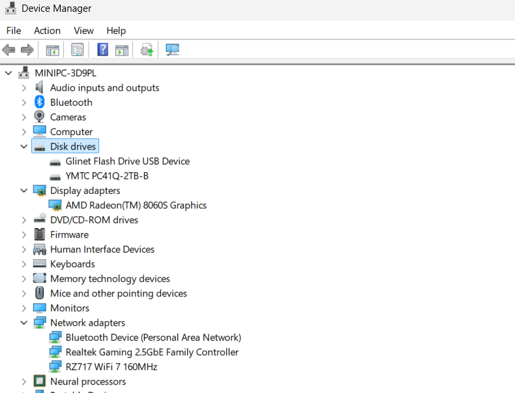
Task: Click the Display adapters category icon
Action: 39,191
